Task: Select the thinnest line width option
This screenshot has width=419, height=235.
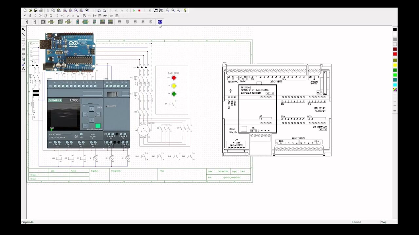Action: coord(395,96)
